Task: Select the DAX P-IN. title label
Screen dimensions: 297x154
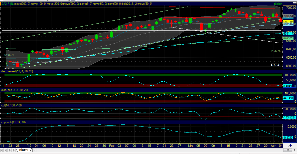Action: [x=8, y=4]
